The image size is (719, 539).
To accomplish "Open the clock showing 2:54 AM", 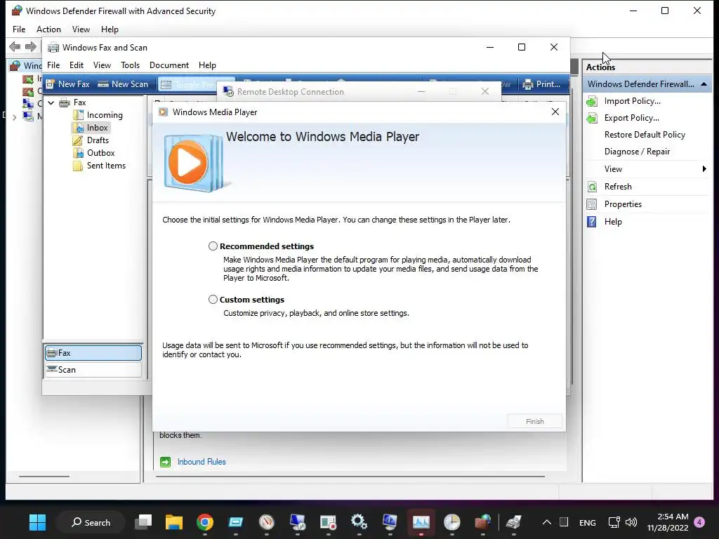I will coord(668,522).
